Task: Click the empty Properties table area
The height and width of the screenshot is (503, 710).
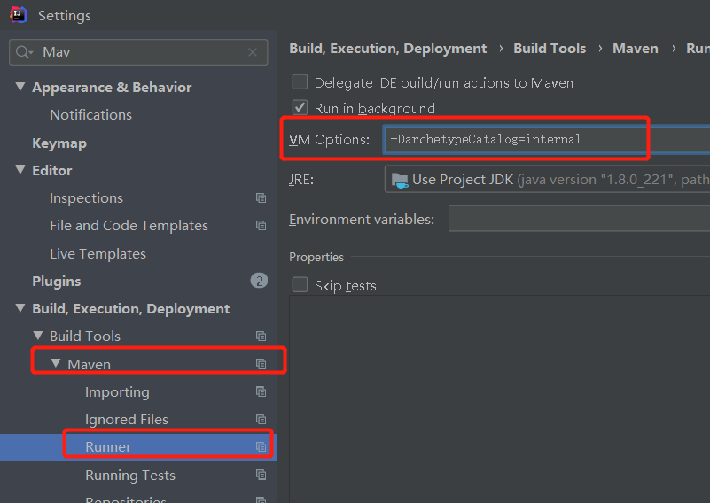Action: coord(499,399)
